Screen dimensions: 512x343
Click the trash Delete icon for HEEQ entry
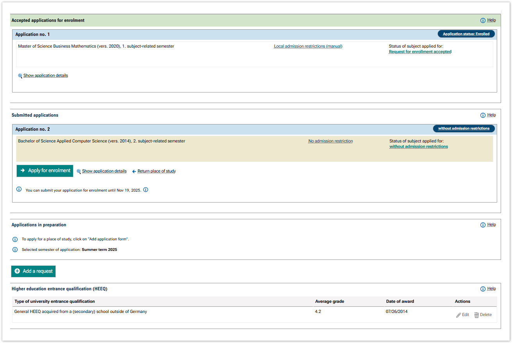(x=476, y=315)
